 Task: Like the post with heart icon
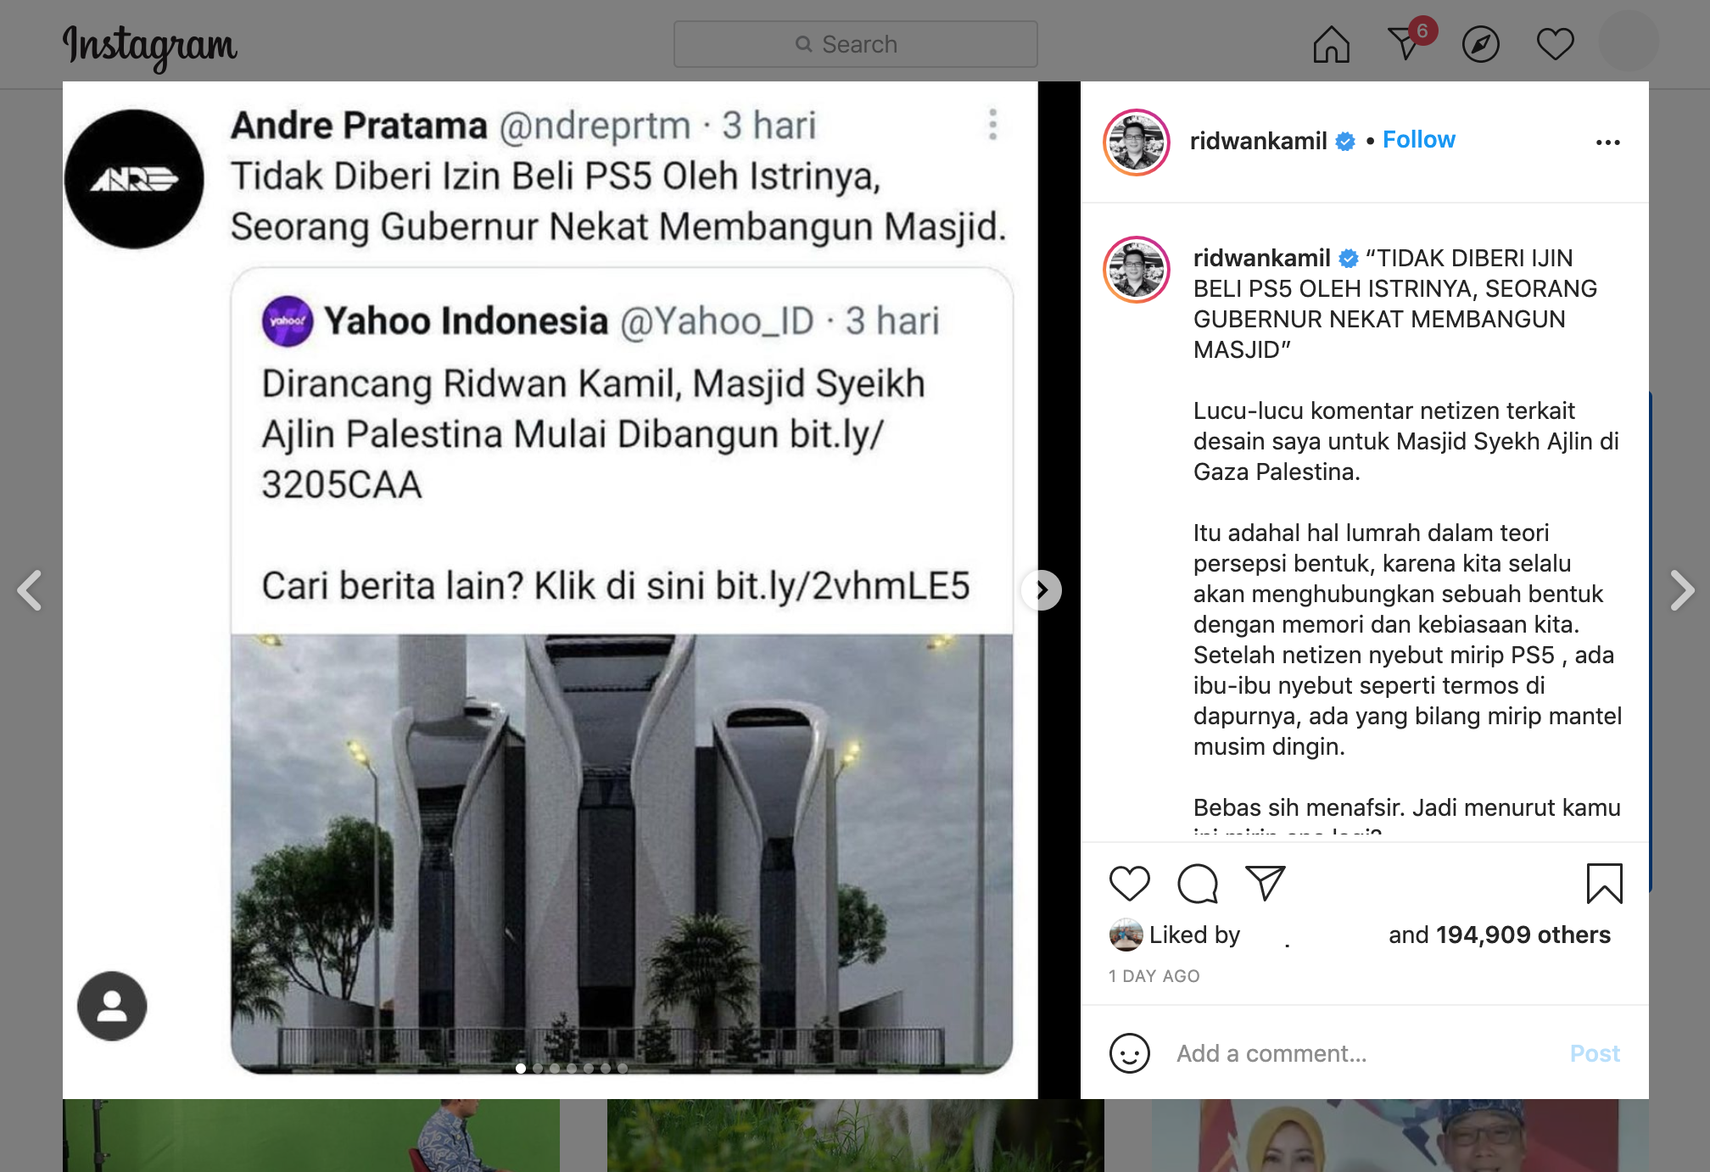(x=1130, y=884)
